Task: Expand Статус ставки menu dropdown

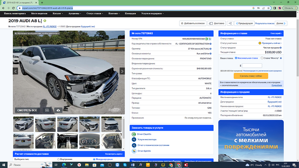Action: 95,13
